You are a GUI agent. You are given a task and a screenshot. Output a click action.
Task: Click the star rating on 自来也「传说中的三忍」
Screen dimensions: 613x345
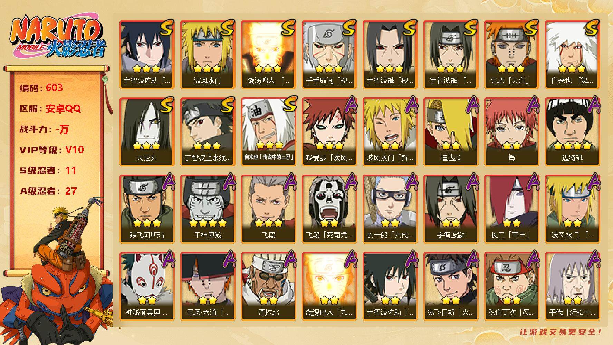[269, 145]
